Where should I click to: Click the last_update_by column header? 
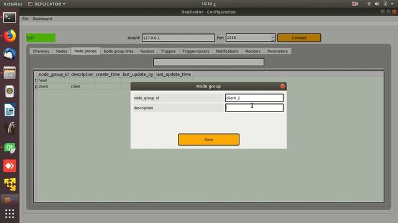[138, 74]
